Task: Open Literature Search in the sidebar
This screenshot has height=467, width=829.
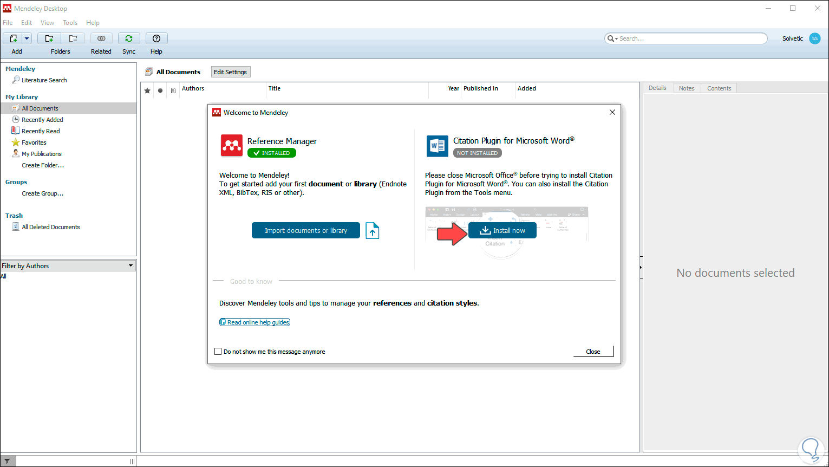Action: point(44,80)
